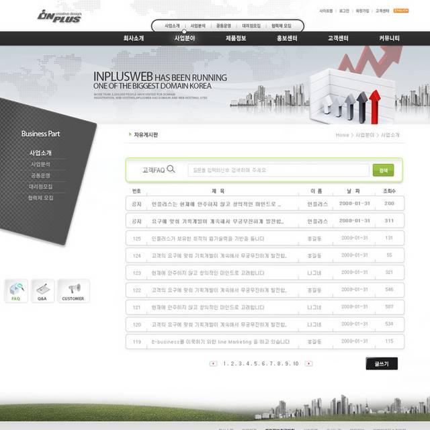Image resolution: width=430 pixels, height=430 pixels.
Task: Go to page 4 in pagination
Action: pyautogui.click(x=248, y=363)
